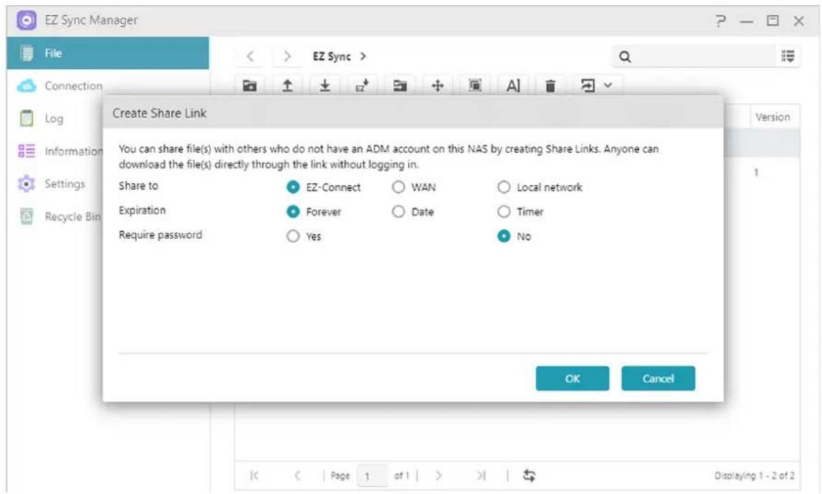
Task: Click the move arrows icon
Action: tap(437, 85)
